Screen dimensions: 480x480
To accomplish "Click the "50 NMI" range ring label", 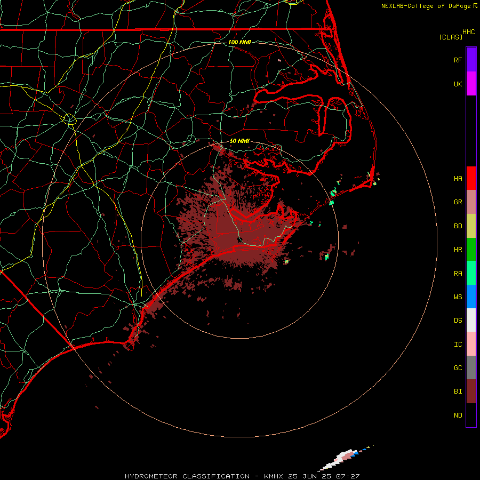I will pos(239,141).
